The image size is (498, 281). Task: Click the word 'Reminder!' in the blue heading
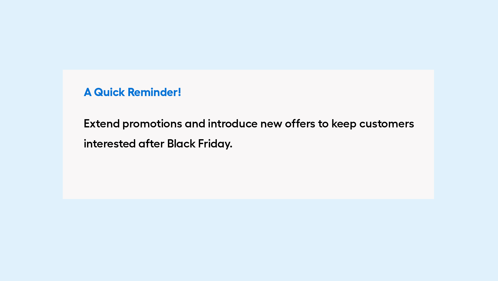[x=154, y=92]
